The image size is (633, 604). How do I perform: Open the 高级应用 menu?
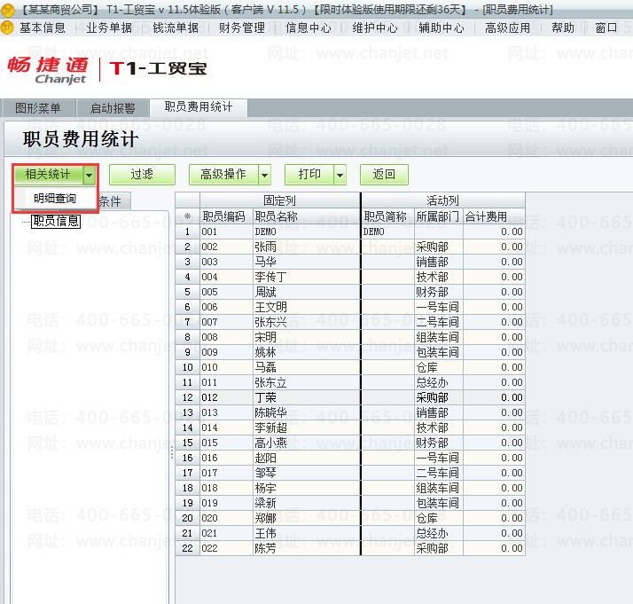[x=507, y=27]
